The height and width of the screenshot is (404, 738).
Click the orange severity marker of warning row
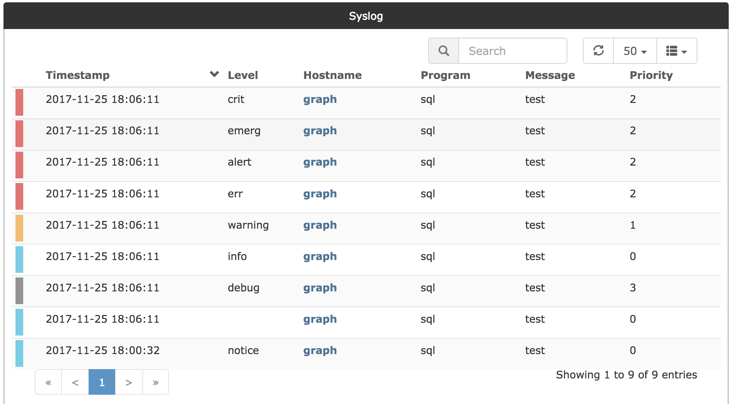click(x=19, y=228)
